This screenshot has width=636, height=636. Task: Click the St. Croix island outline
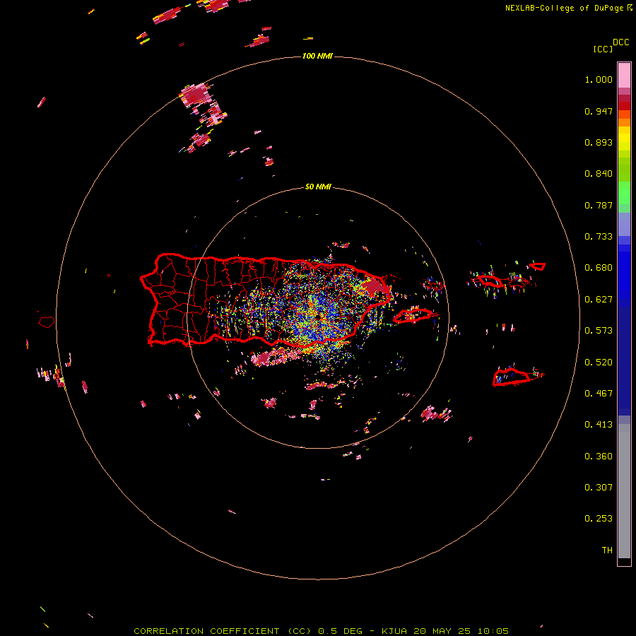pos(511,377)
